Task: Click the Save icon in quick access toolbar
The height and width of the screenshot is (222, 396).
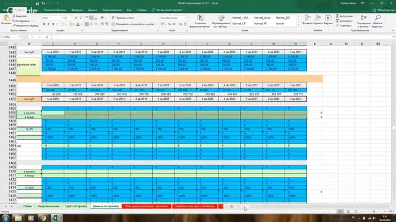Action: coord(37,3)
